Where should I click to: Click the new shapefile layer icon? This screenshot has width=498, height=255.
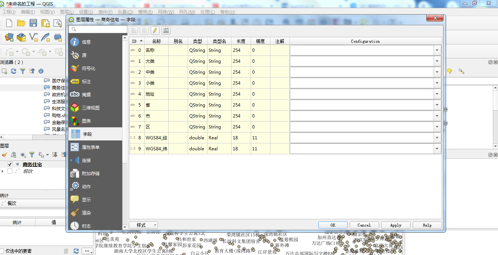coord(33,37)
